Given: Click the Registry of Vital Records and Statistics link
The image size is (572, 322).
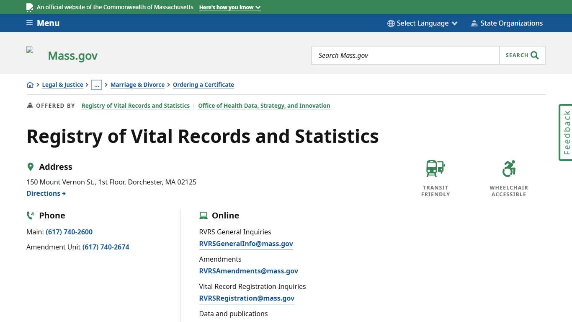Looking at the screenshot, I should pyautogui.click(x=135, y=106).
